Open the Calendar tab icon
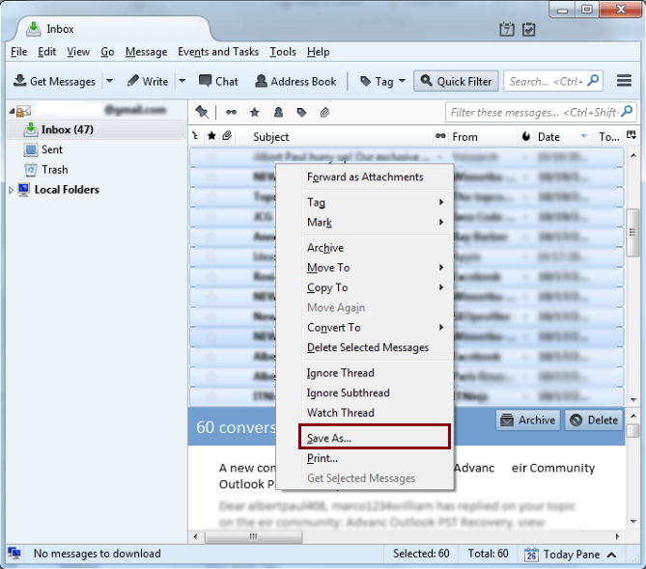The image size is (646, 569). (507, 30)
